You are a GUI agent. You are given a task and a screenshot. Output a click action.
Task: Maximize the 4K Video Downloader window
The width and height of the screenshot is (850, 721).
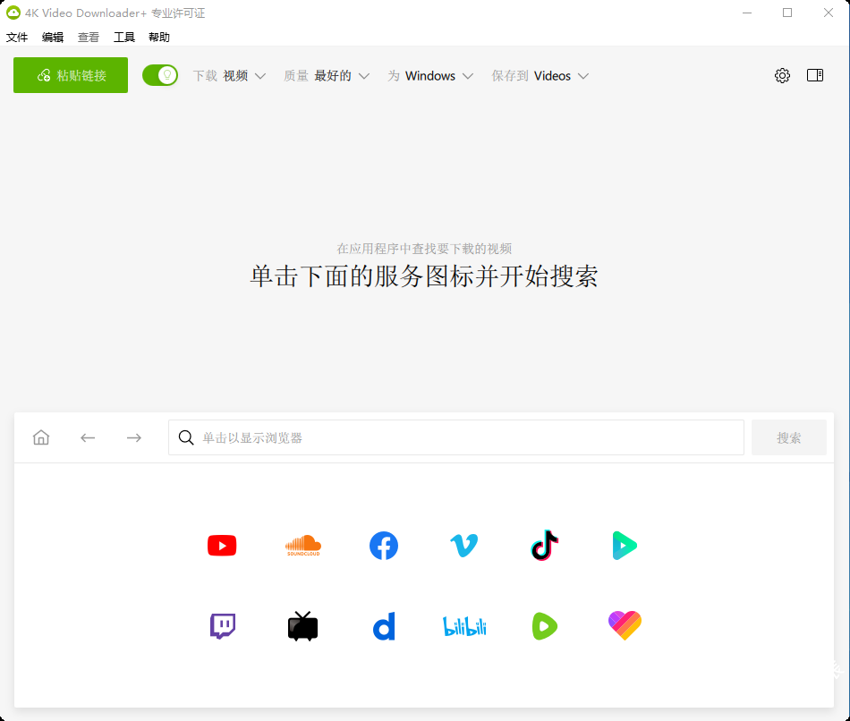(x=787, y=13)
